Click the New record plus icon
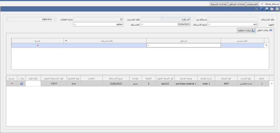Viewport: 280px width, 133px height. click(277, 9)
